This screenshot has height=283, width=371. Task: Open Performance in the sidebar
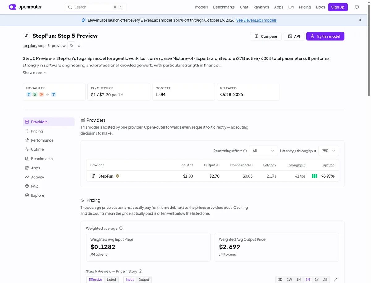pyautogui.click(x=49, y=140)
